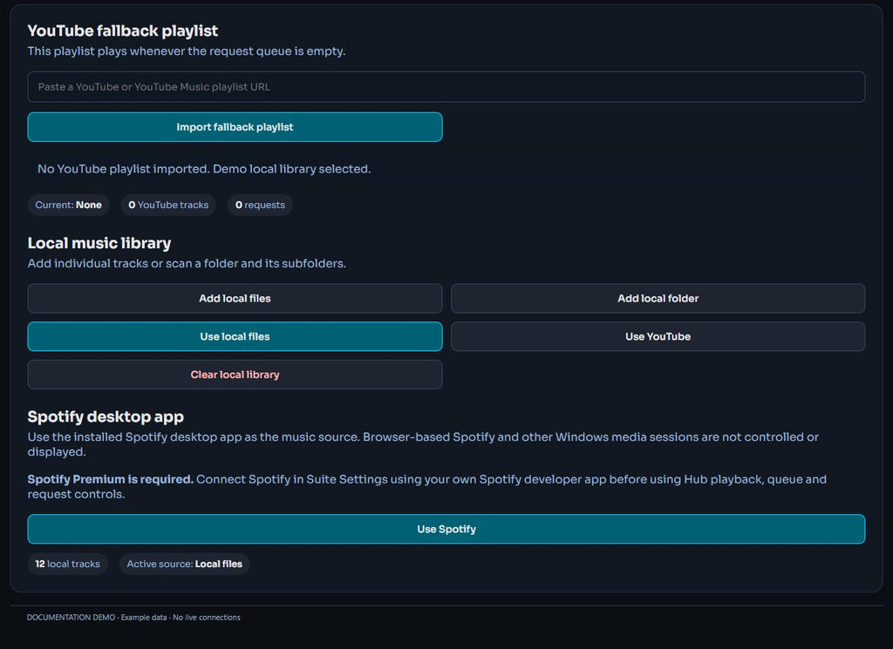Click the '0 YouTube tracks' pill

168,205
